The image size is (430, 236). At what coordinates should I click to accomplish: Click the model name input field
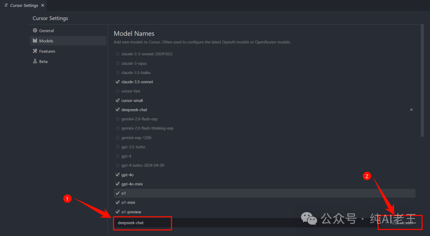(x=239, y=223)
